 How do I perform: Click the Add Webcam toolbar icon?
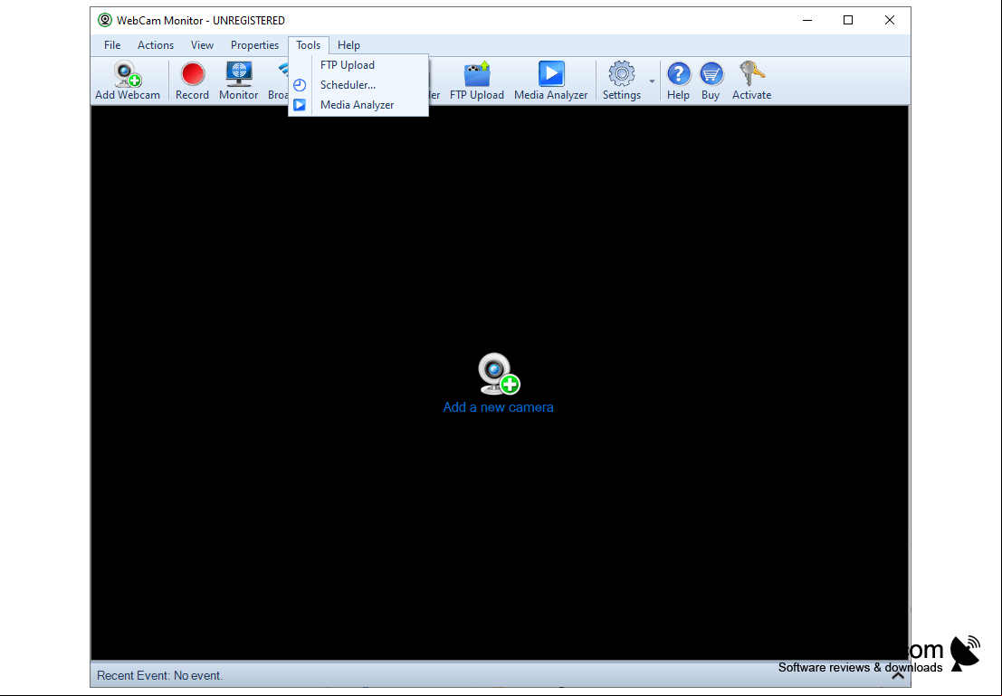tap(127, 81)
